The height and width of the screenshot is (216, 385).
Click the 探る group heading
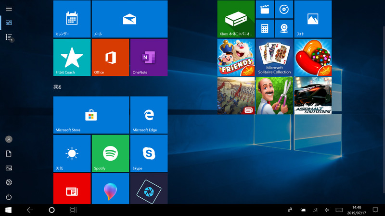point(57,87)
